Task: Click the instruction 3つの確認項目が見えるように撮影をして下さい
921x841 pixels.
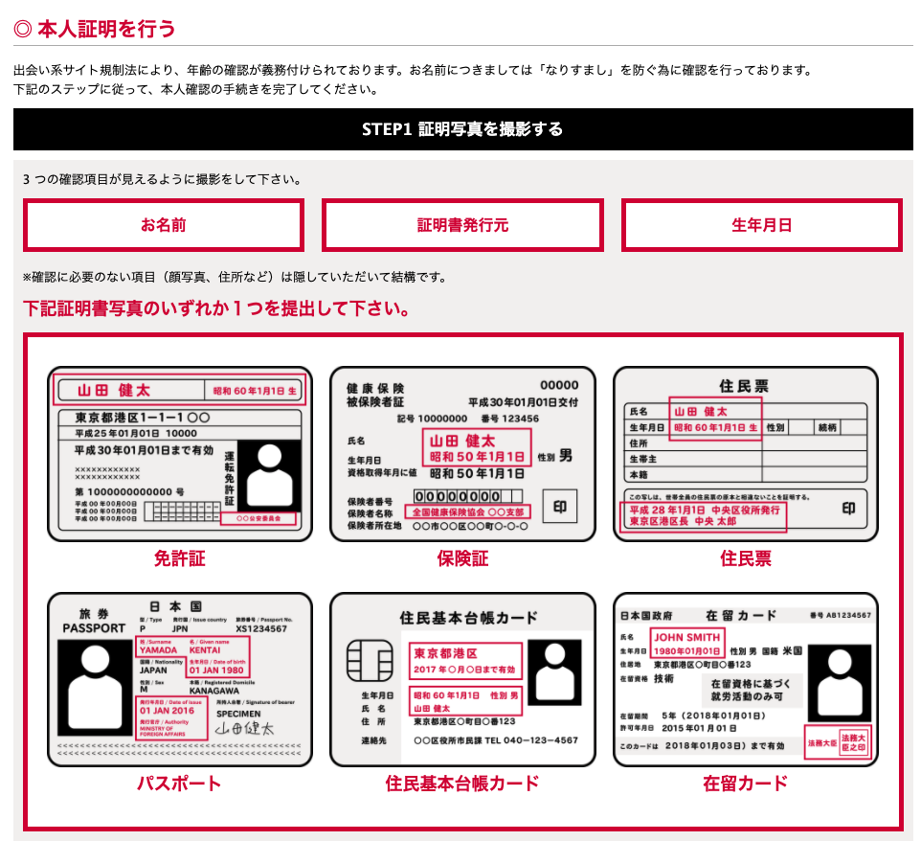Action: (x=162, y=179)
